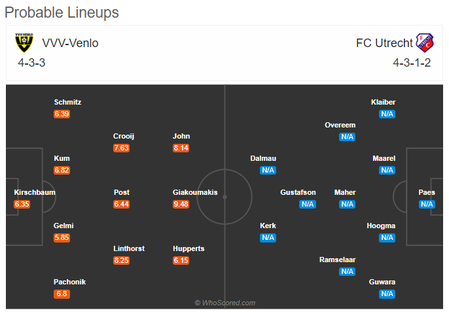
Task: Click the VVV-Venlo club crest
Action: (x=24, y=42)
